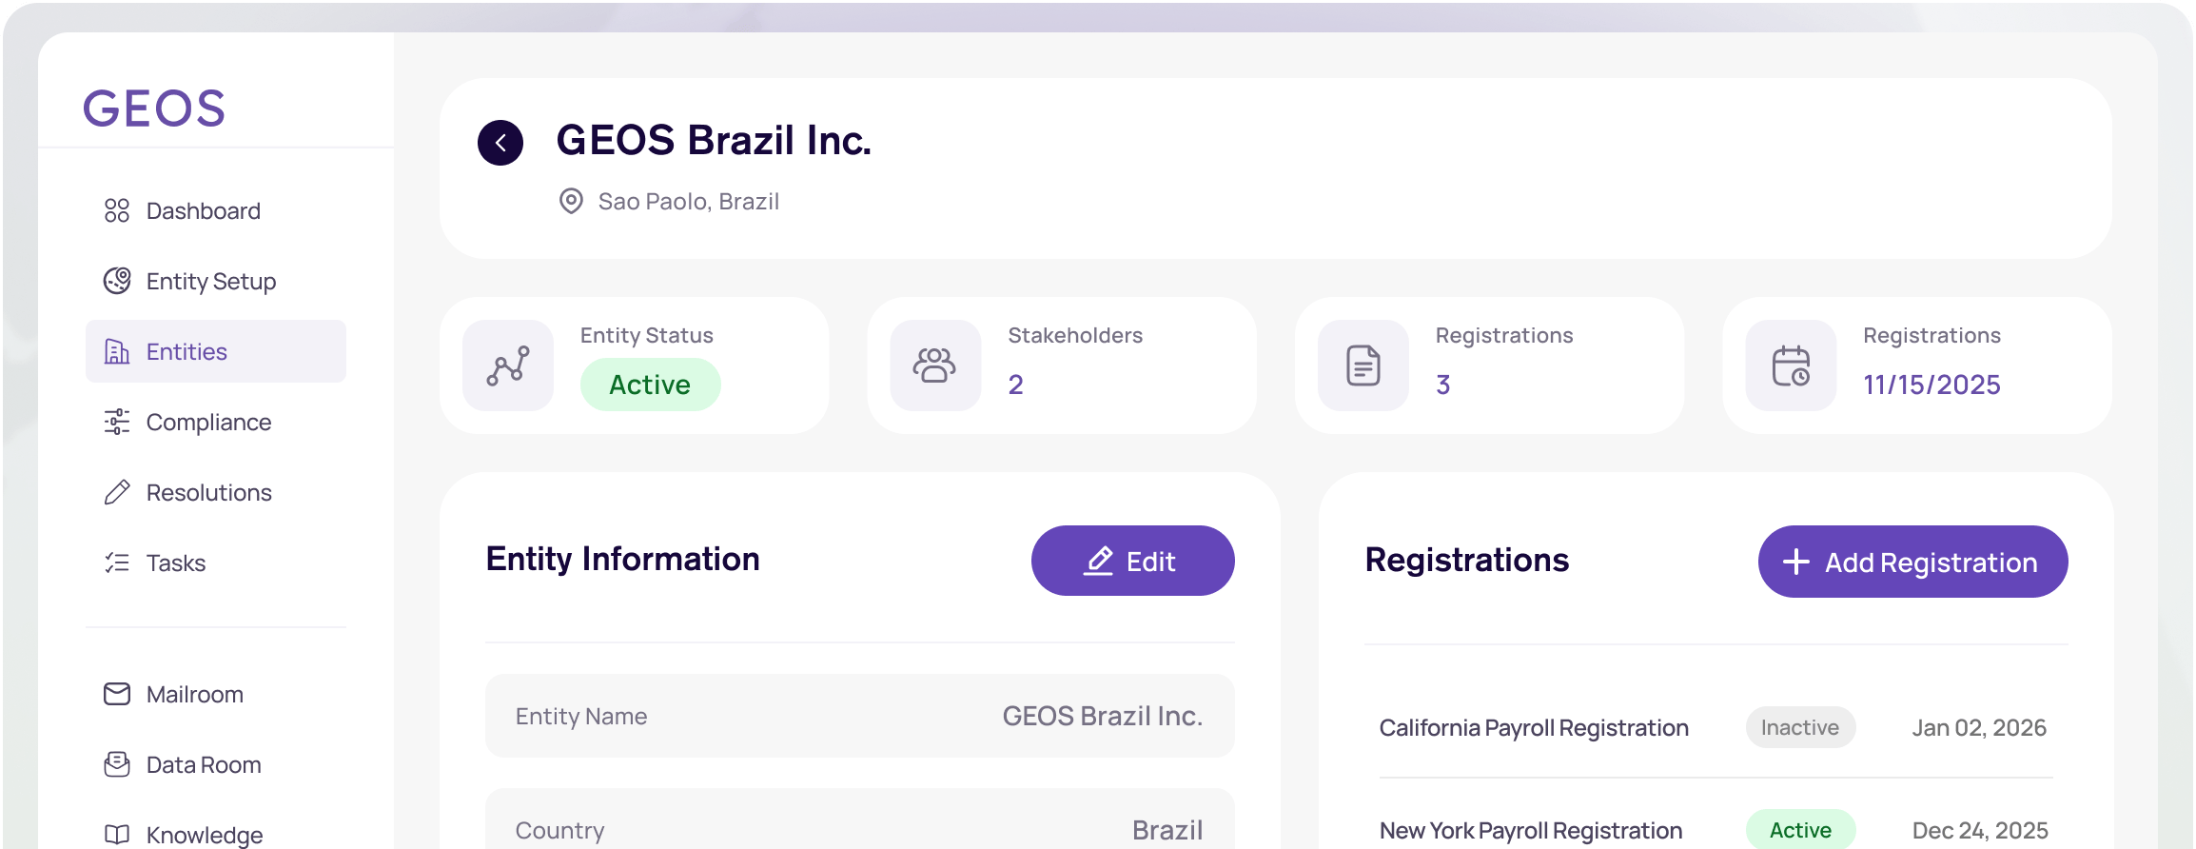Open the Mailroom section
The image size is (2196, 849).
pyautogui.click(x=194, y=694)
